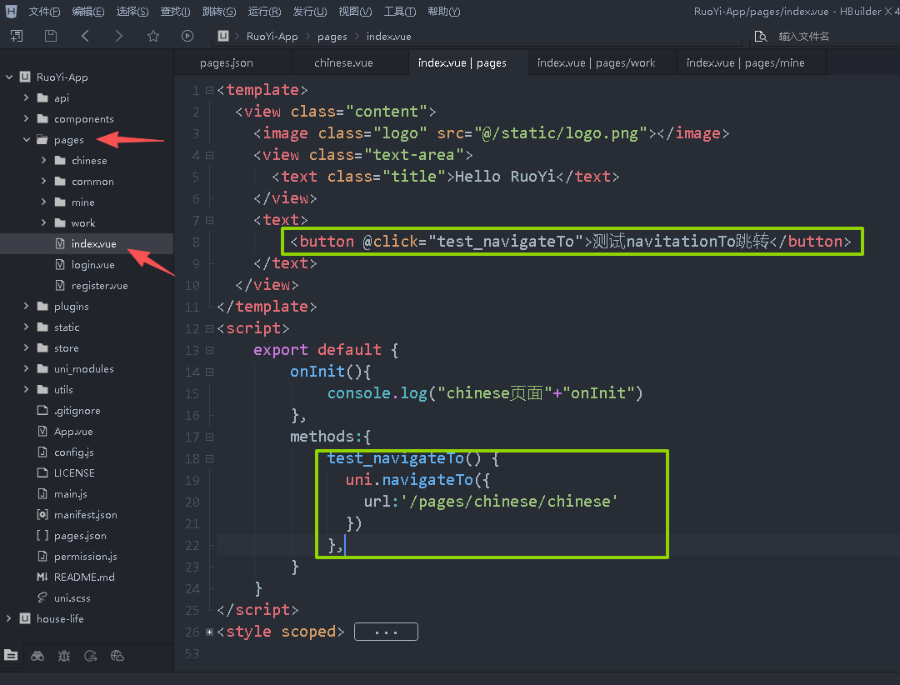Expand the house-life project
Screen dimensions: 900x685
pos(9,619)
